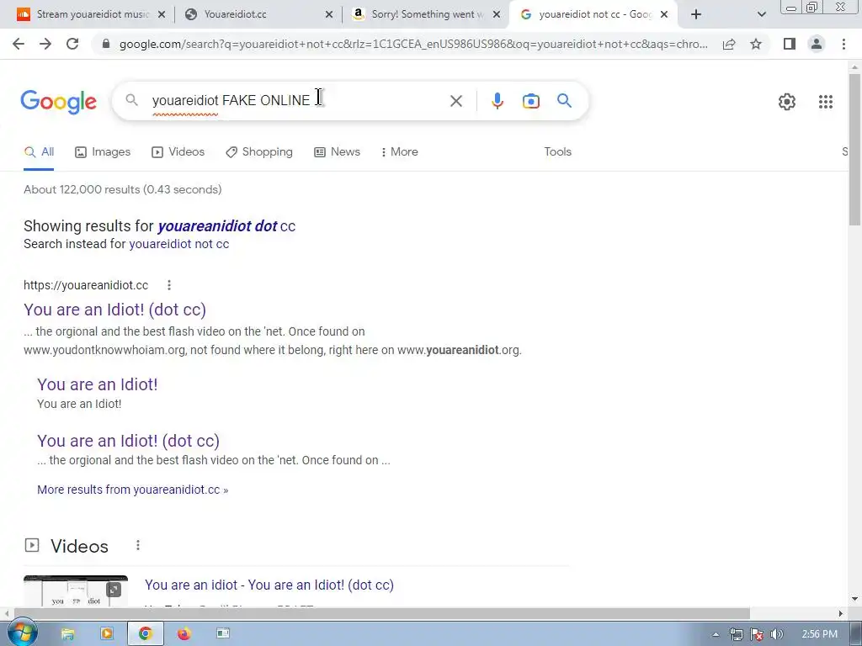862x646 pixels.
Task: Close the Amazon Sorry tab
Action: point(497,15)
